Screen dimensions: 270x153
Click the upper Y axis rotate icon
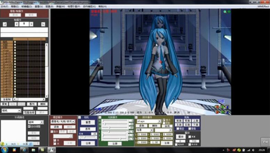pos(222,107)
